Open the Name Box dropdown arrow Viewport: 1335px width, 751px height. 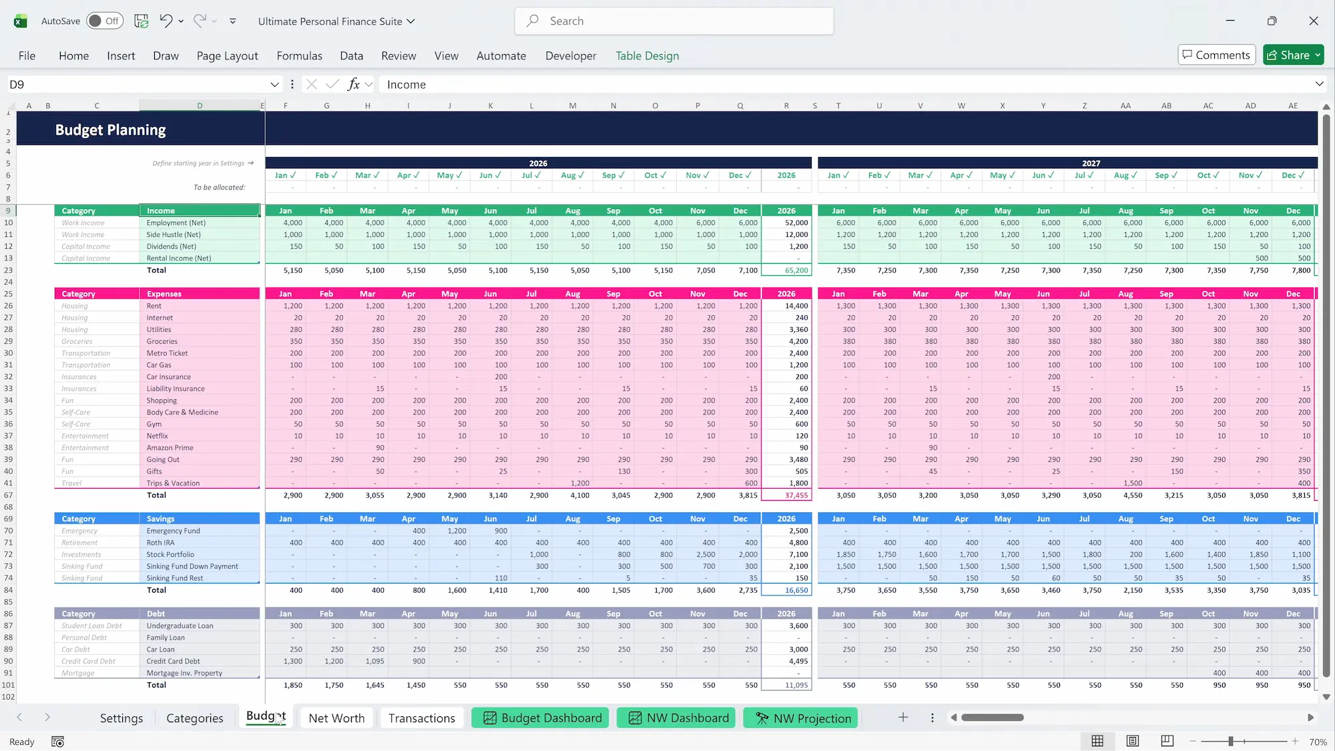click(274, 84)
